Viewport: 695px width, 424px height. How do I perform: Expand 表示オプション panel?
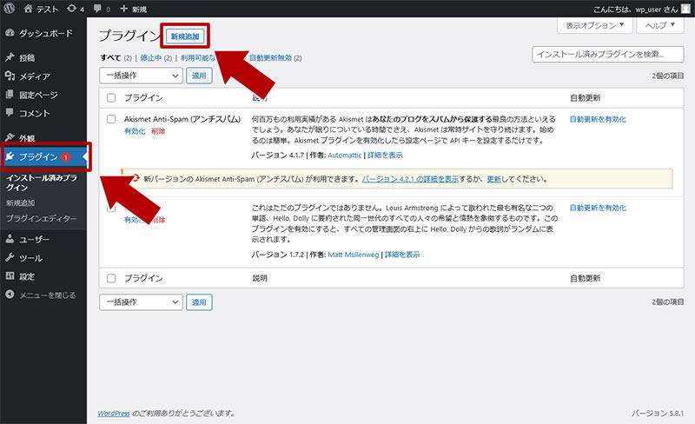(x=595, y=25)
